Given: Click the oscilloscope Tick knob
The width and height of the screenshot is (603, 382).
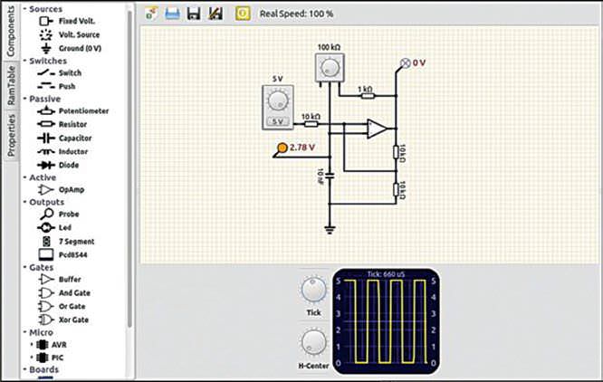Looking at the screenshot, I should (x=312, y=291).
